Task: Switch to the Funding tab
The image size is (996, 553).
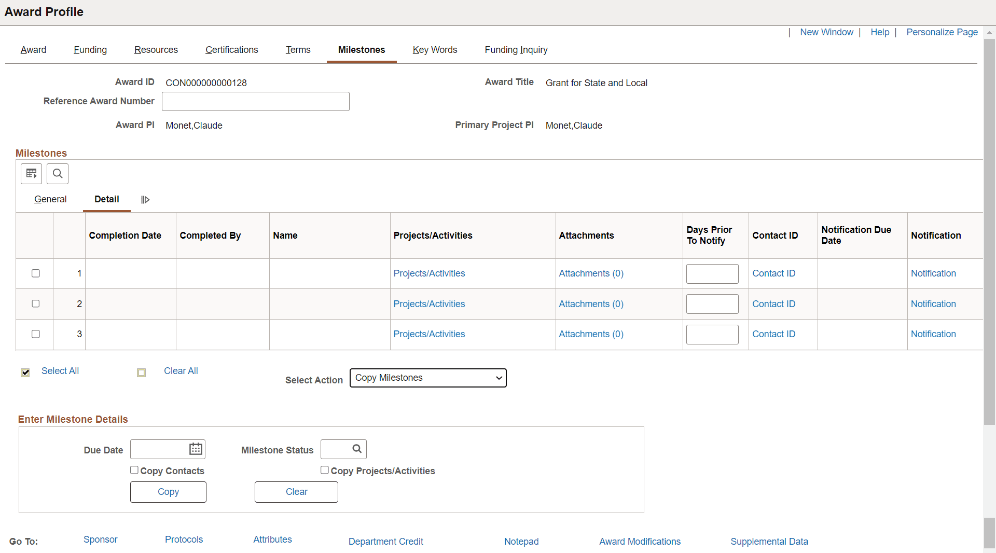Action: click(90, 50)
